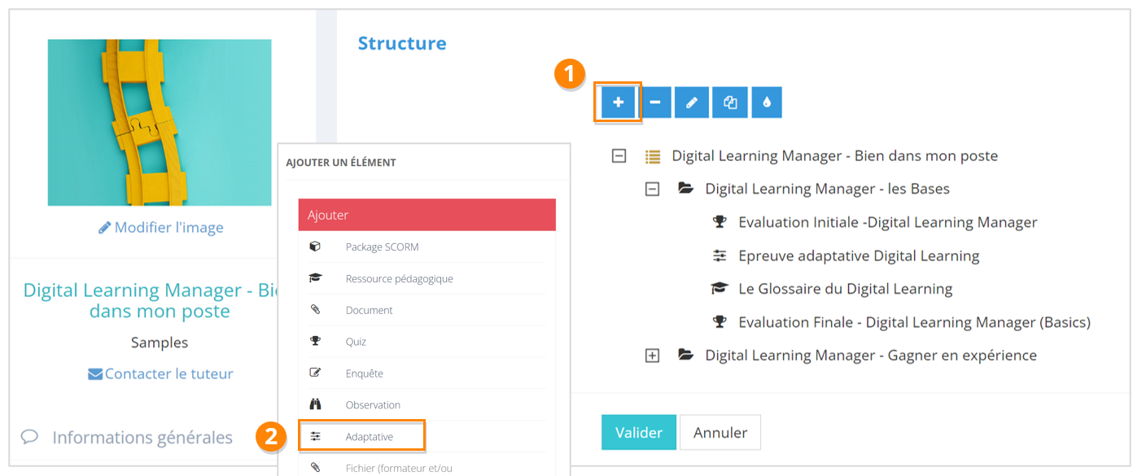The width and height of the screenshot is (1146, 476).
Task: Select Le Glossaire du Digital Learning item
Action: point(845,289)
